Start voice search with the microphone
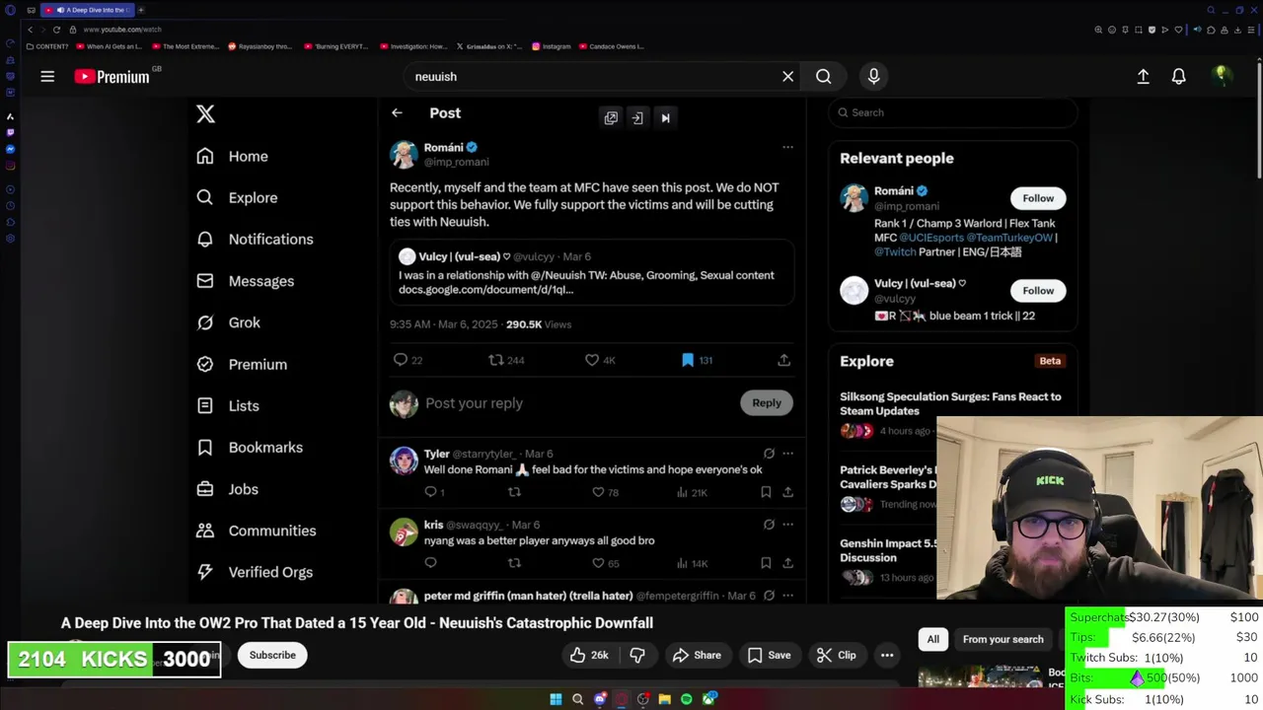1263x710 pixels. coord(873,76)
